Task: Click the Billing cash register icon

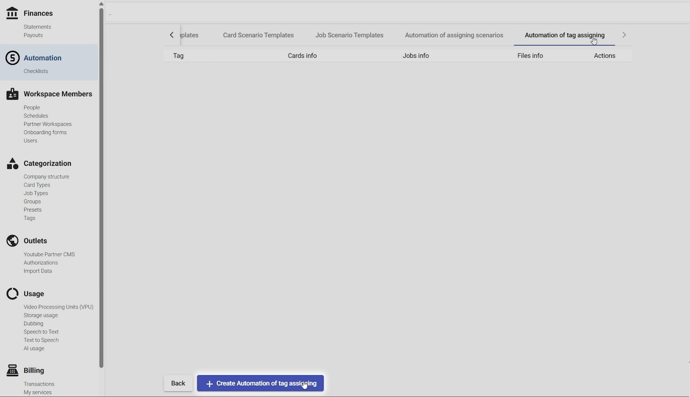Action: click(x=12, y=370)
